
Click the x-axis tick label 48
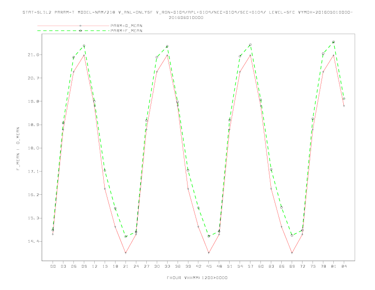(x=219, y=266)
